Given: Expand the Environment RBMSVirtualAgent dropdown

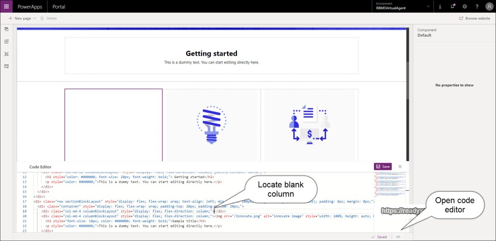Looking at the screenshot, I should pyautogui.click(x=428, y=6).
